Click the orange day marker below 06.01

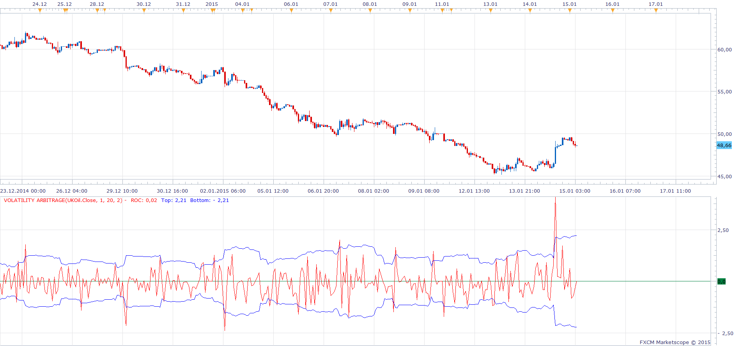291,11
